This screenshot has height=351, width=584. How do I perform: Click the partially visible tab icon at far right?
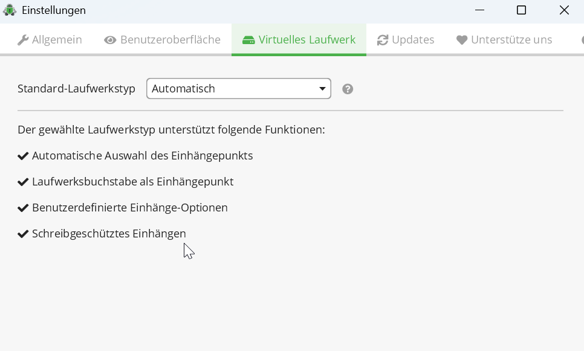pos(582,39)
